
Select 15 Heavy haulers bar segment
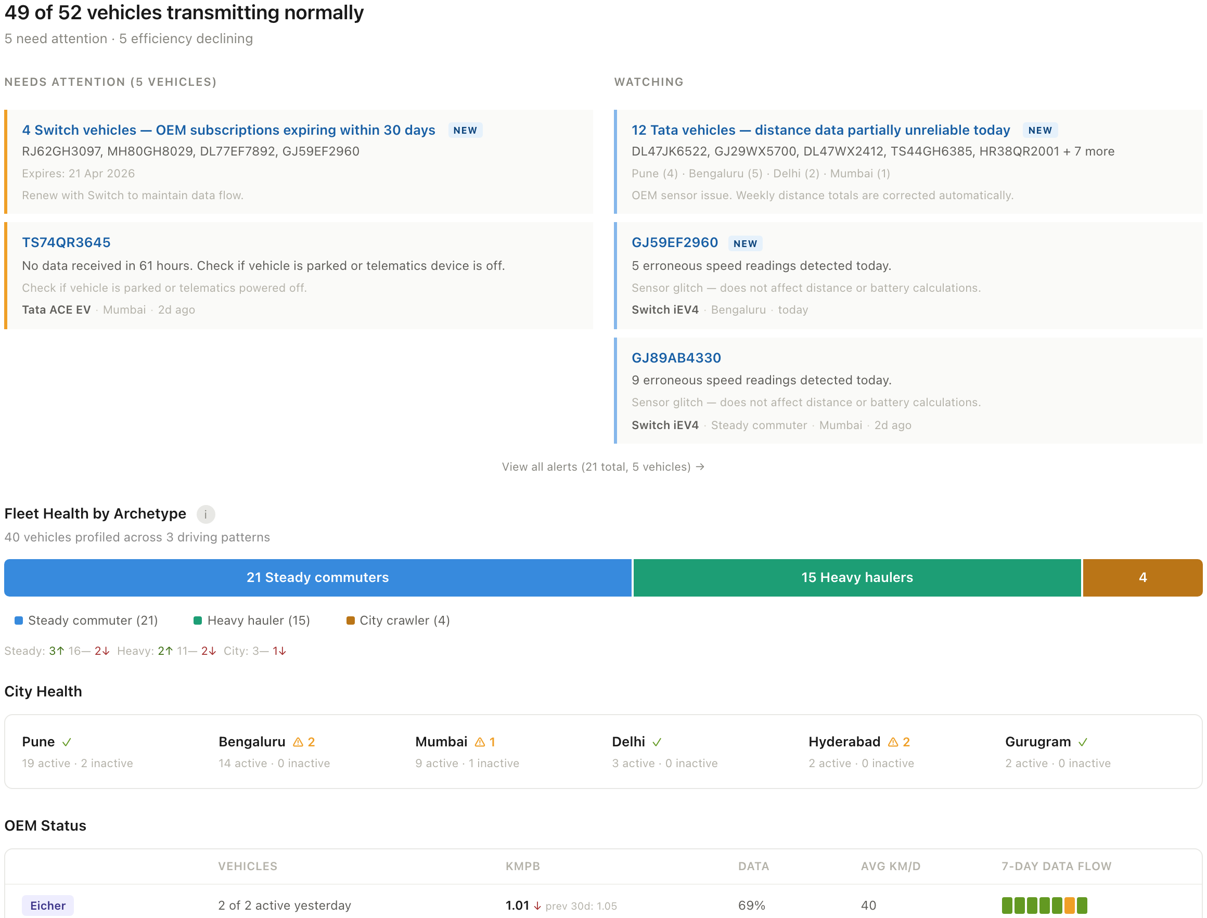click(x=856, y=577)
